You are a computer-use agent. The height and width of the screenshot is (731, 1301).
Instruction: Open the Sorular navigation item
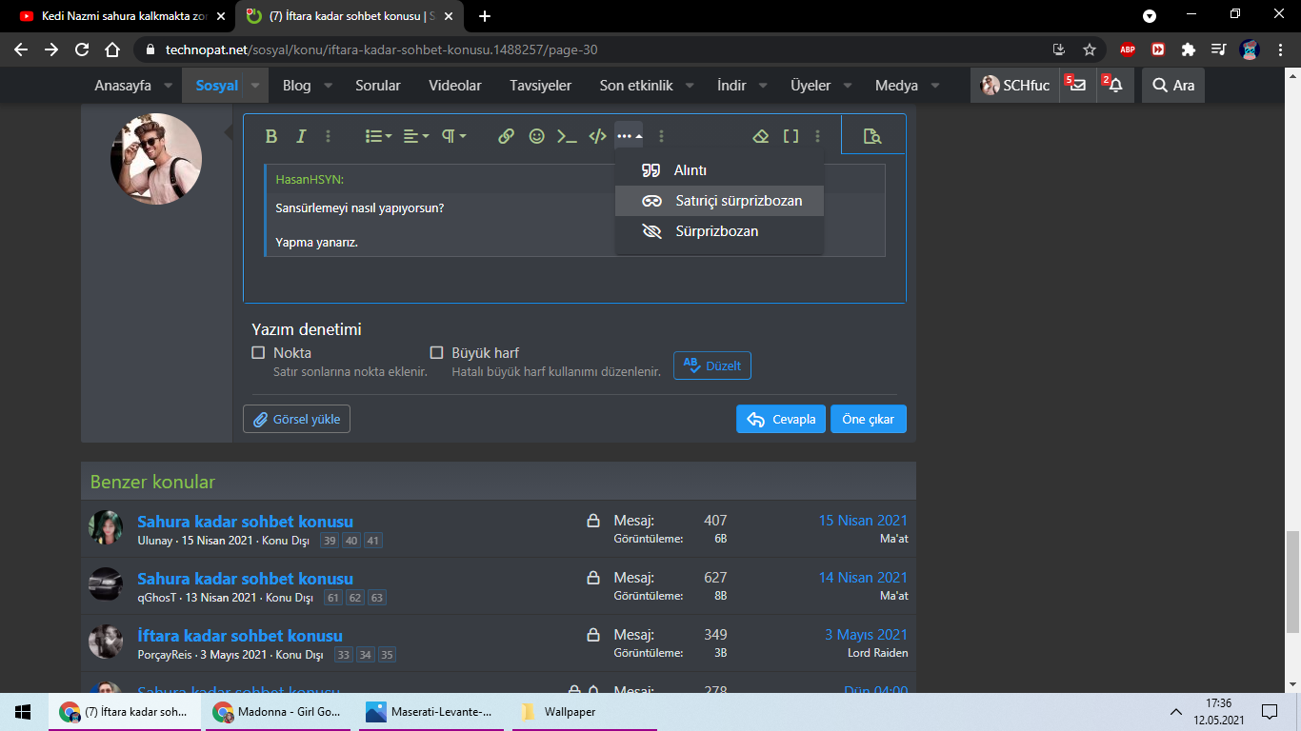point(378,86)
